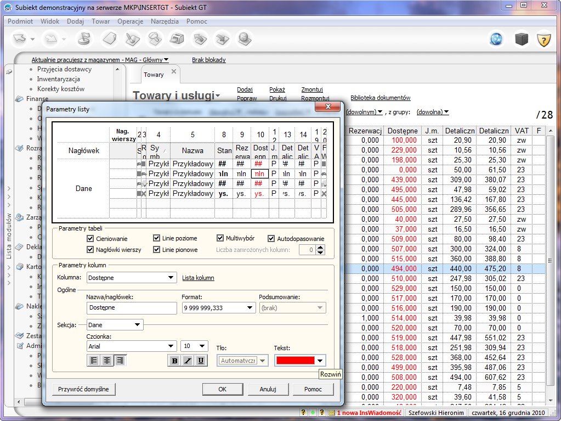Click the Przywróć domyślne button
Screen dimensions: 561x421
(84, 389)
